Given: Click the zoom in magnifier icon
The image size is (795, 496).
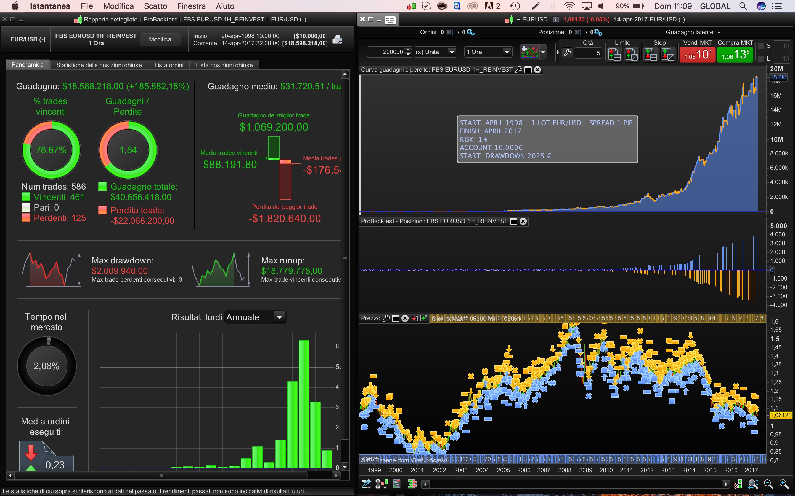Looking at the screenshot, I should coord(784,484).
